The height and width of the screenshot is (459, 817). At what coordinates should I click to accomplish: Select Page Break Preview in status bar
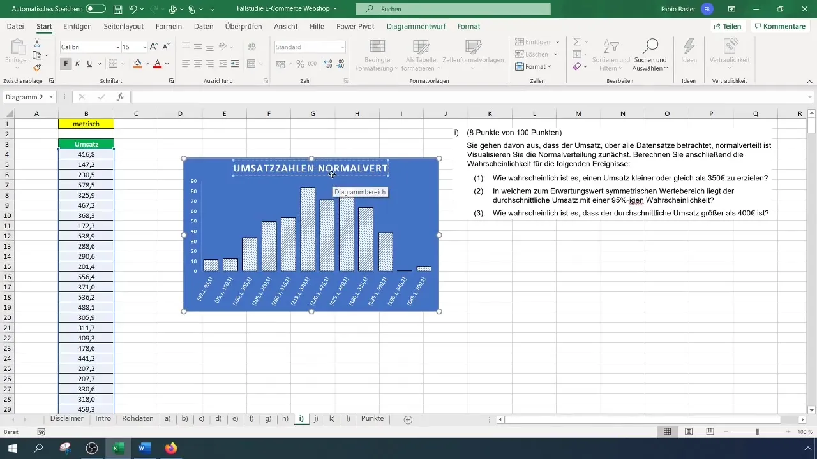tap(710, 432)
